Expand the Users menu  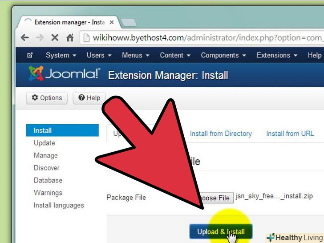point(99,55)
